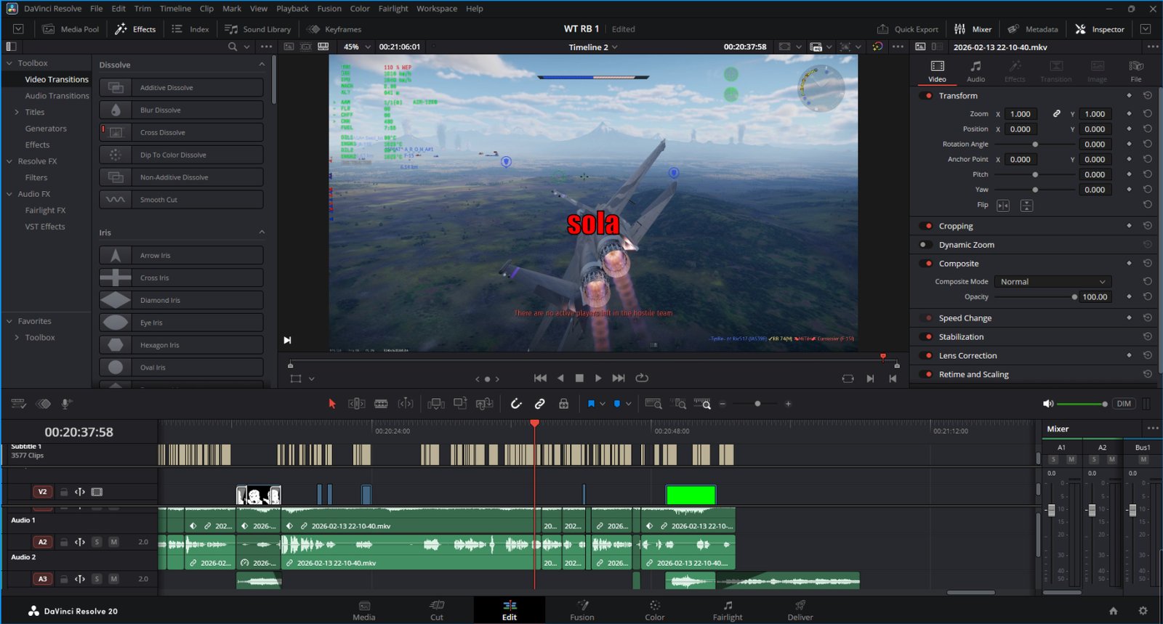Screen dimensions: 1163x624
Task: Open Composite Mode Normal dropdown
Action: 1053,282
